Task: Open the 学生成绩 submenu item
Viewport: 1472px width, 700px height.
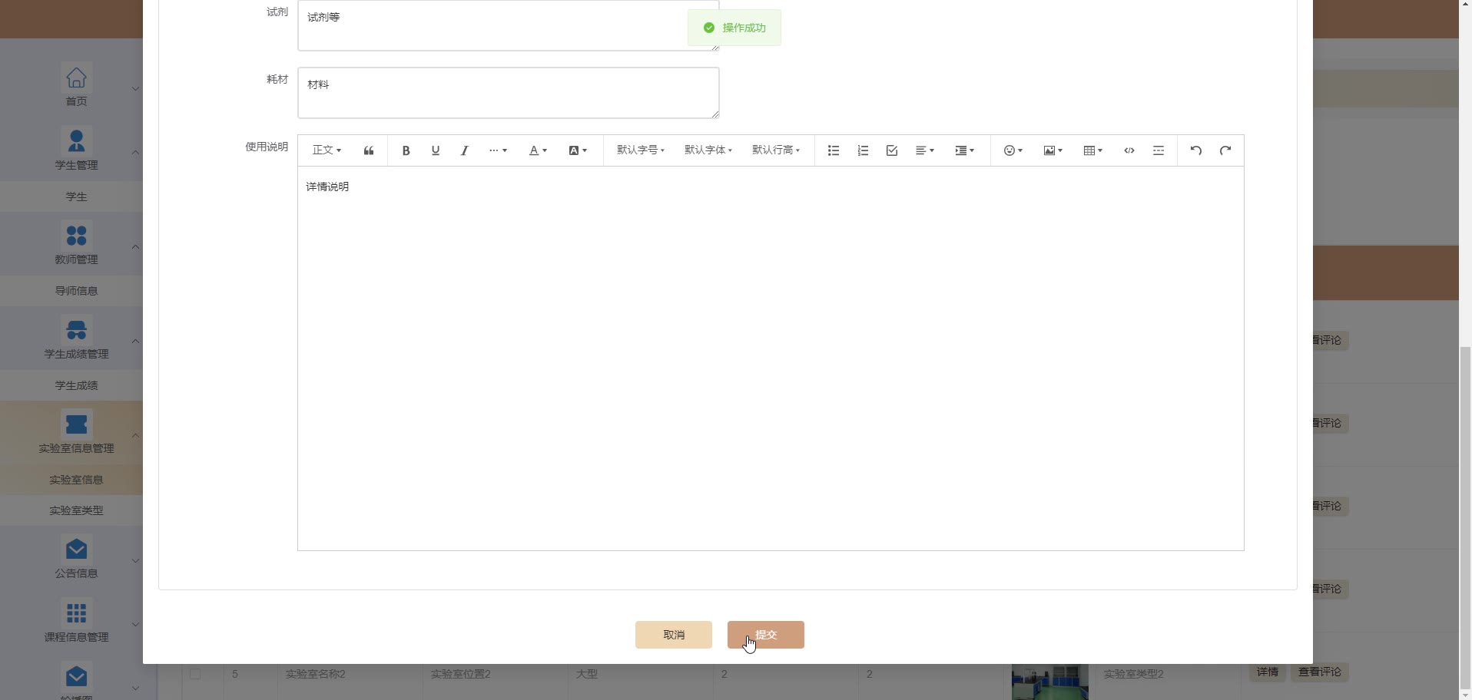Action: (x=76, y=385)
